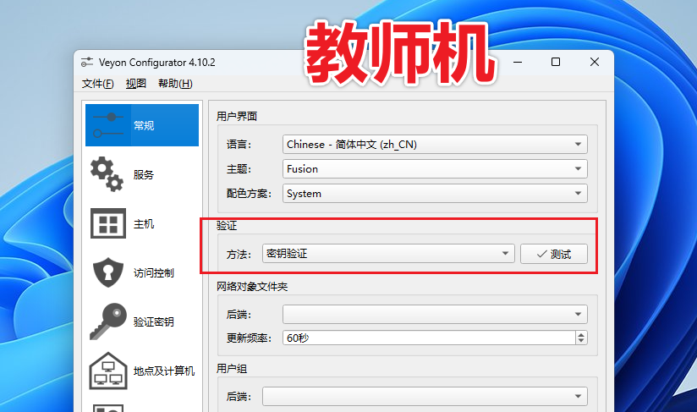Viewport: 697px width, 412px height.
Task: Expand the 配色方案 System dropdown
Action: [x=435, y=194]
